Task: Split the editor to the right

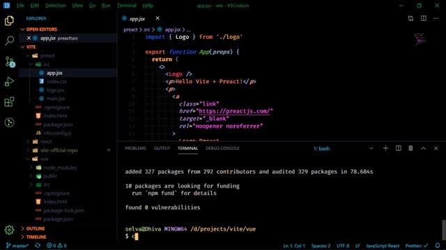Action: point(424,19)
